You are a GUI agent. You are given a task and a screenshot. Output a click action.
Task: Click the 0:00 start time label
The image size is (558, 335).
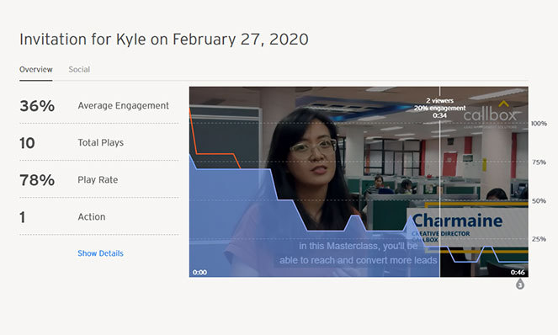coord(199,273)
